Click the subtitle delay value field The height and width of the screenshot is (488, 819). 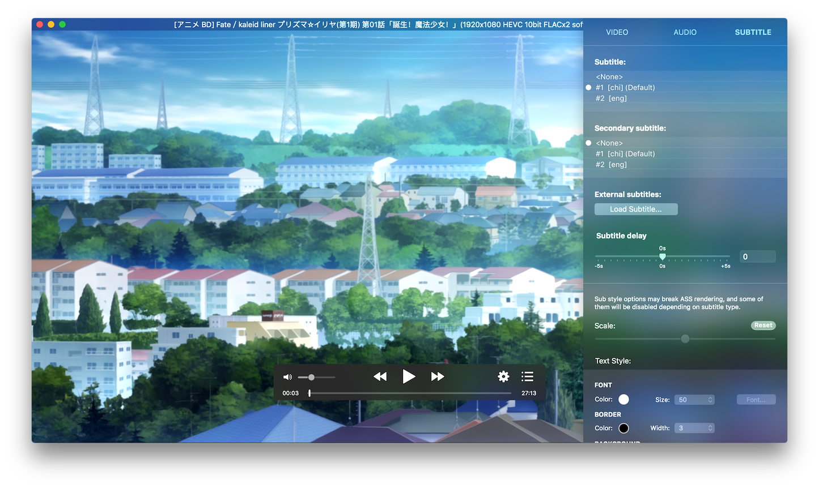[757, 257]
